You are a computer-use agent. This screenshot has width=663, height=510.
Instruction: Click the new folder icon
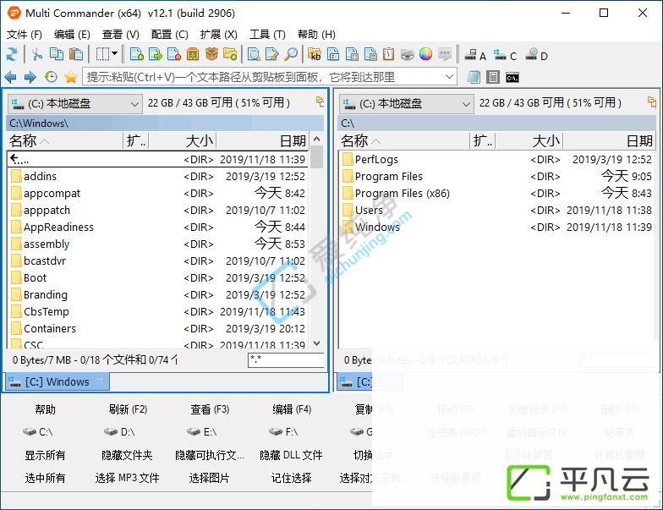click(x=230, y=54)
